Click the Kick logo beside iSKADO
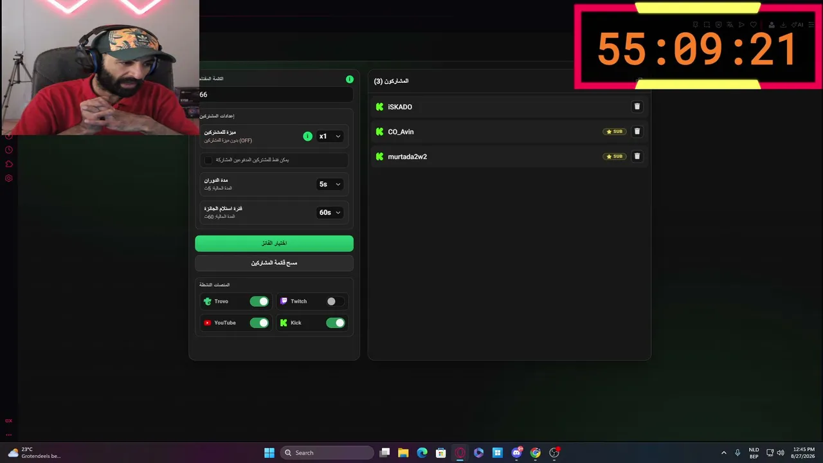 379,107
